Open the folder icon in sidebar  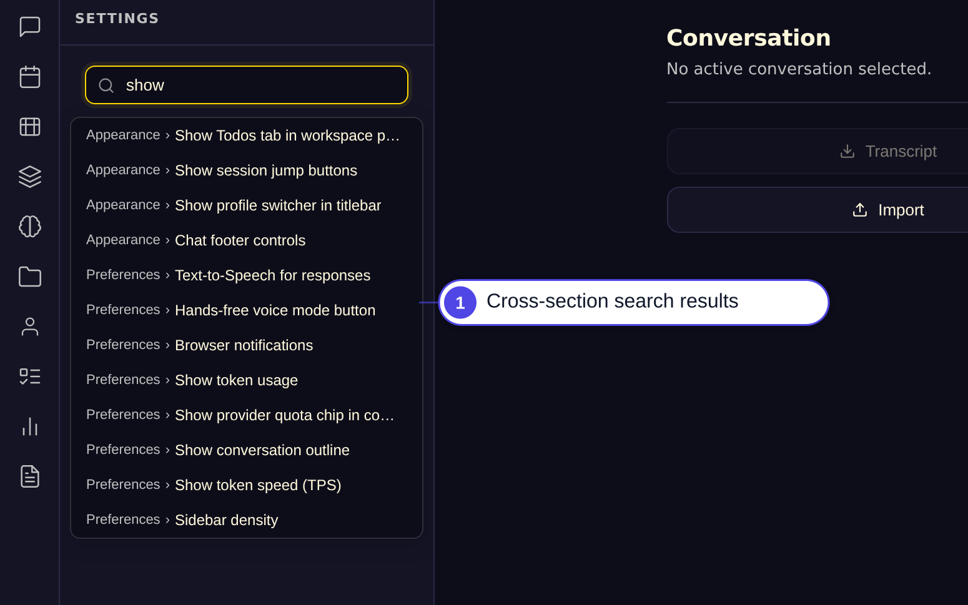(29, 277)
